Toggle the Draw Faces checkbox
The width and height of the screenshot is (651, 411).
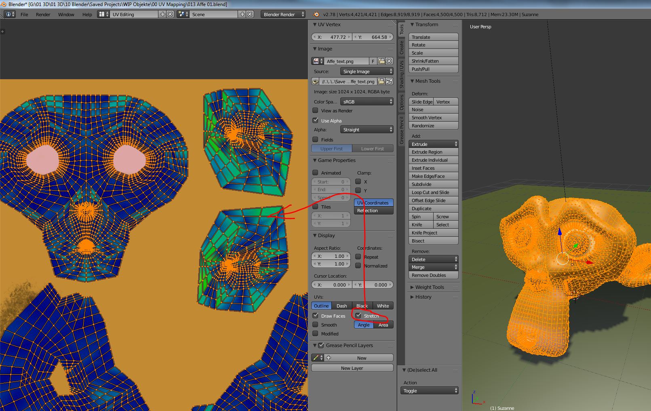tap(316, 316)
